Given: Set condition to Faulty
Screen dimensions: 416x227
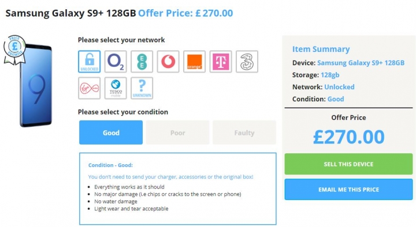Looking at the screenshot, I should point(244,133).
